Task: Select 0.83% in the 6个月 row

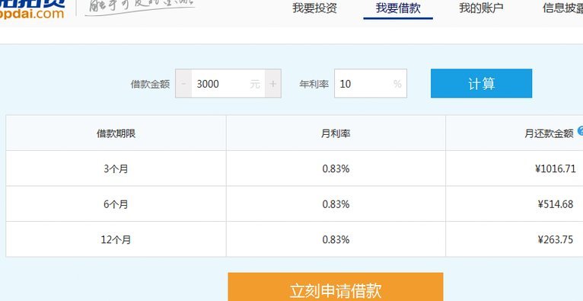Action: (336, 204)
